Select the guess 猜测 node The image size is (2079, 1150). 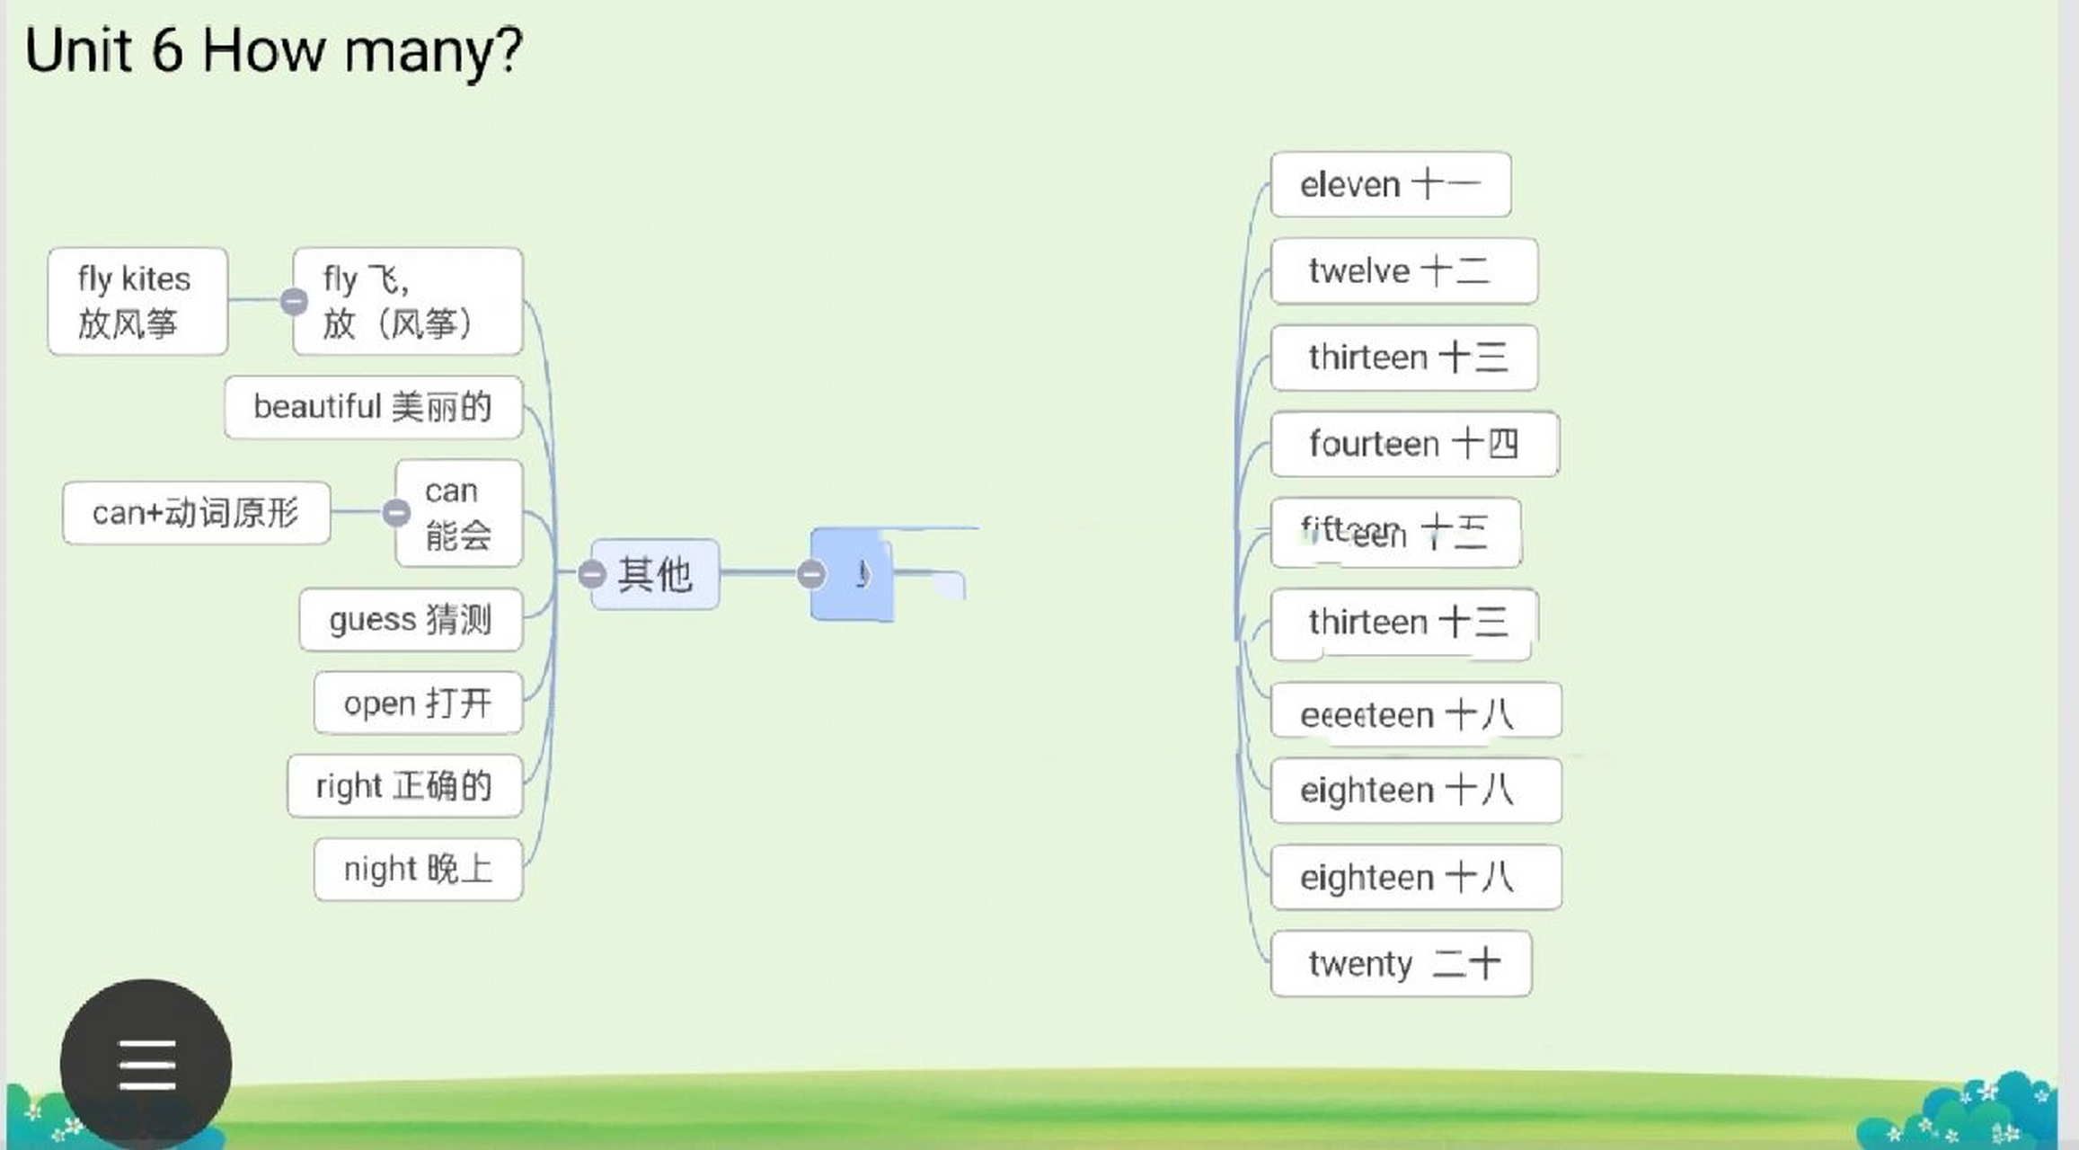click(411, 620)
